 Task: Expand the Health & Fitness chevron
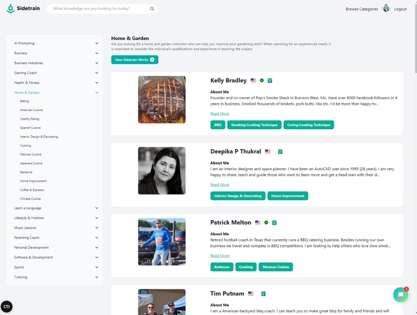click(x=97, y=83)
